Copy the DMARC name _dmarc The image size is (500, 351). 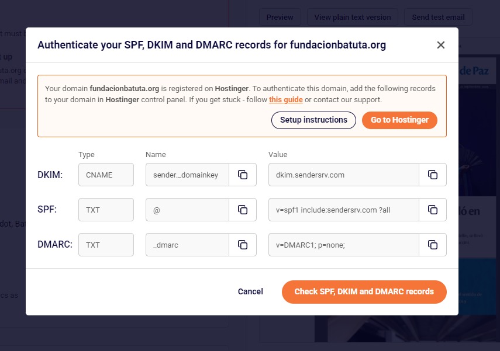[x=243, y=245]
